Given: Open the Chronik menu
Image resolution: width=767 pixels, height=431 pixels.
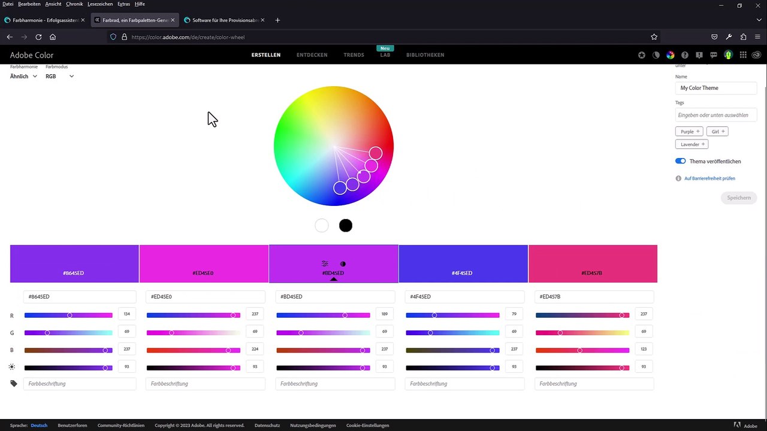Looking at the screenshot, I should click(74, 4).
